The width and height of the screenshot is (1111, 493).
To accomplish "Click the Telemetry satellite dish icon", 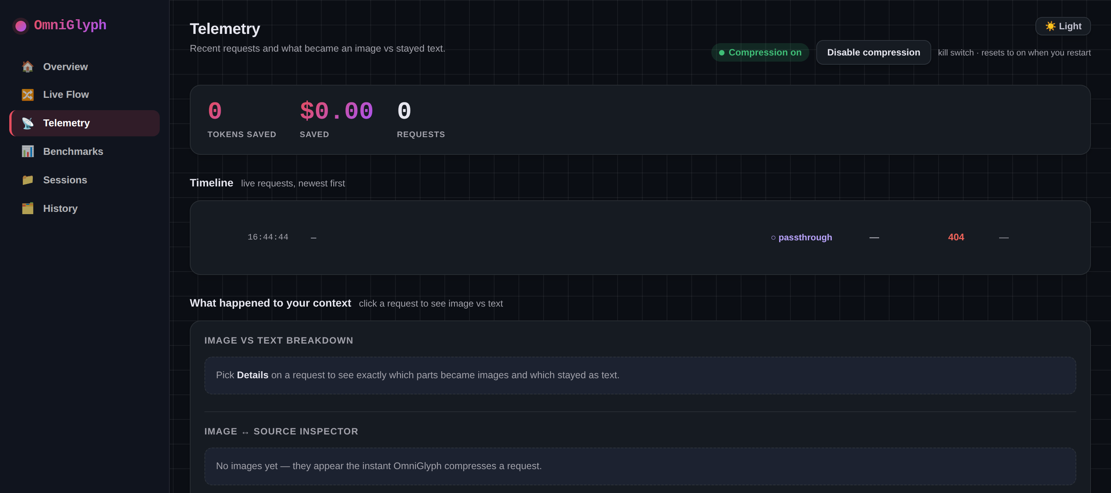I will pyautogui.click(x=28, y=123).
